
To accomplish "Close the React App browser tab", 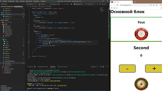I will click(x=131, y=2).
